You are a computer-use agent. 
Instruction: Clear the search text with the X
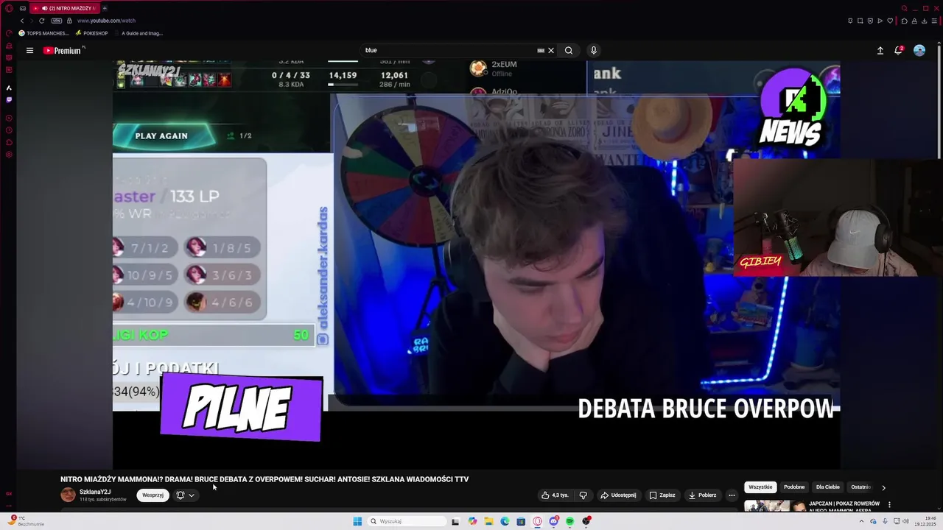(x=550, y=51)
